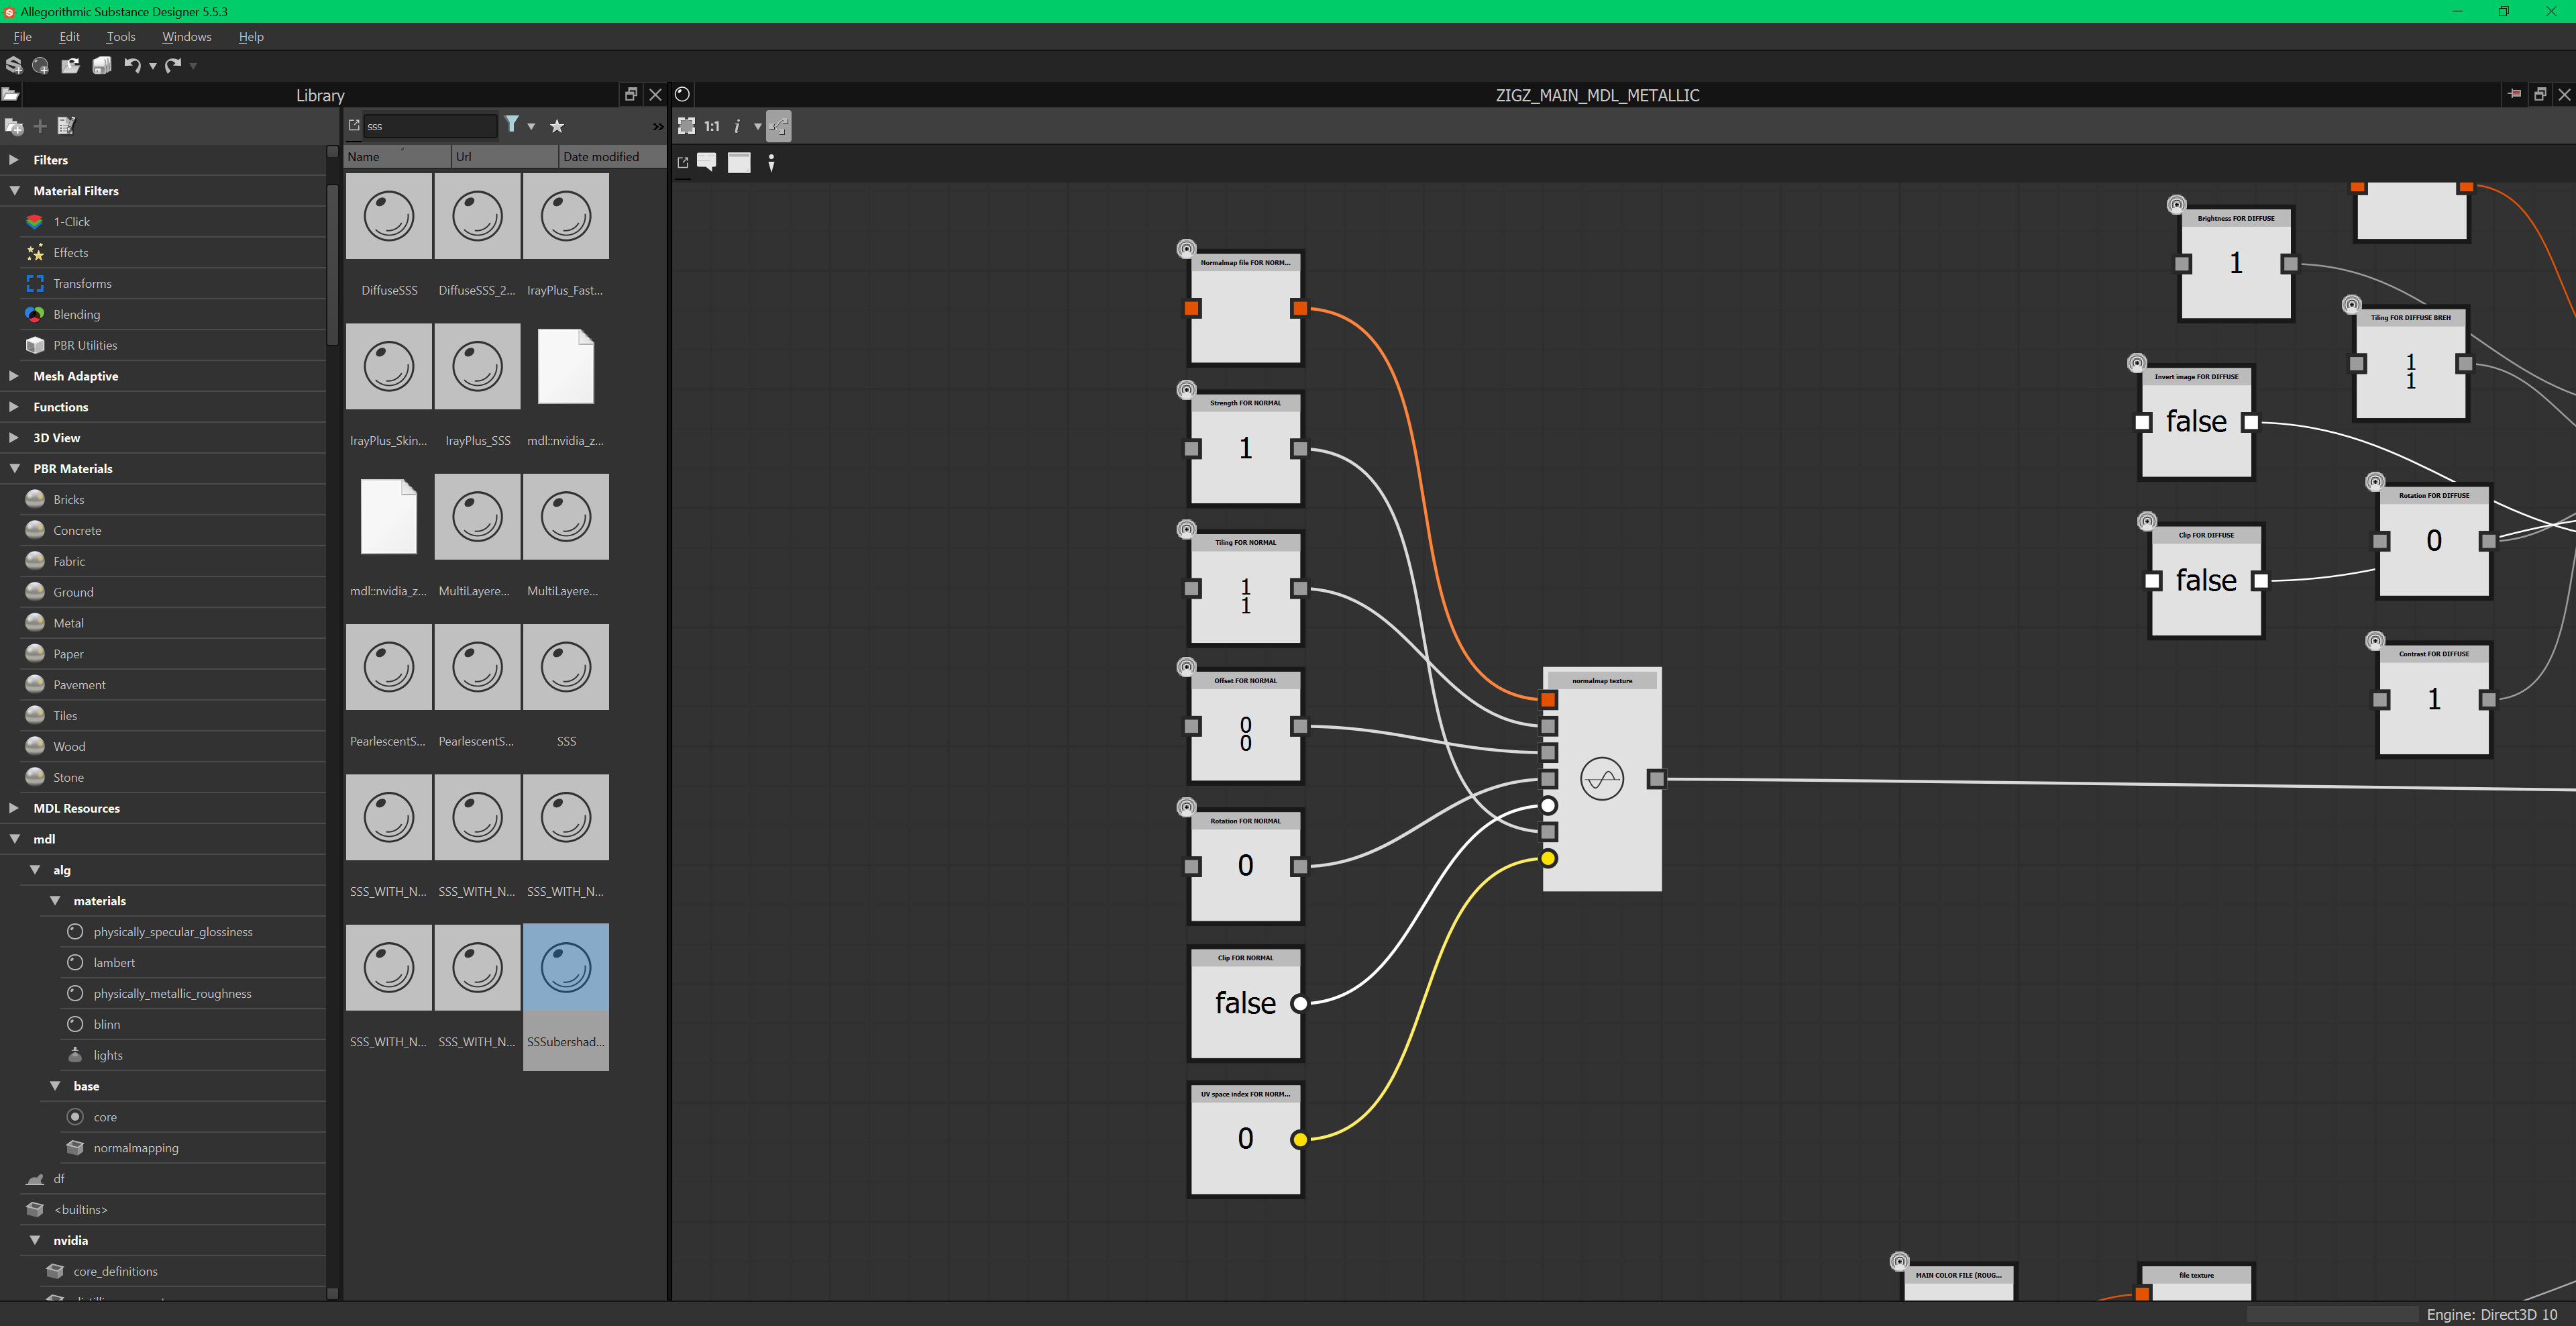
Task: Click the New MDL graph sphere icon
Action: [x=41, y=66]
